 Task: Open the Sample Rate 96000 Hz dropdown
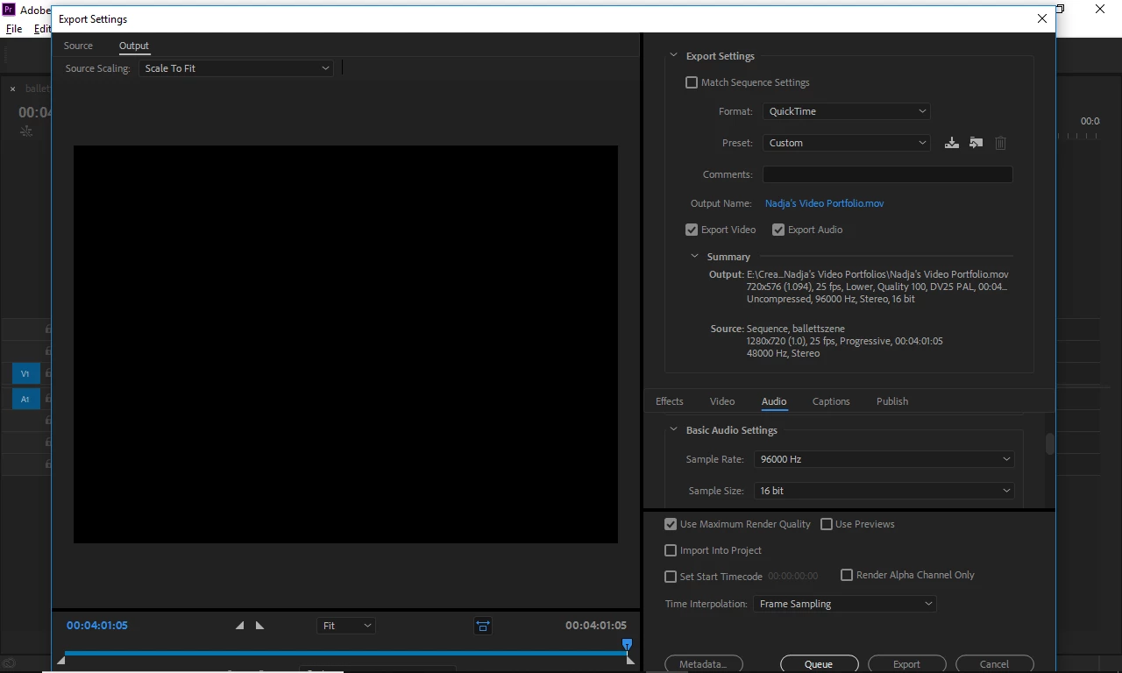point(884,459)
